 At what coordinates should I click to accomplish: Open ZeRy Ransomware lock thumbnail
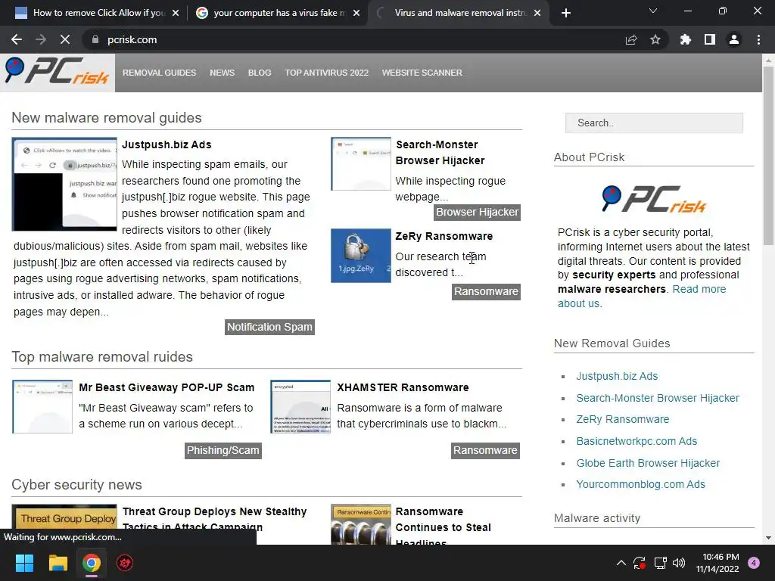361,256
